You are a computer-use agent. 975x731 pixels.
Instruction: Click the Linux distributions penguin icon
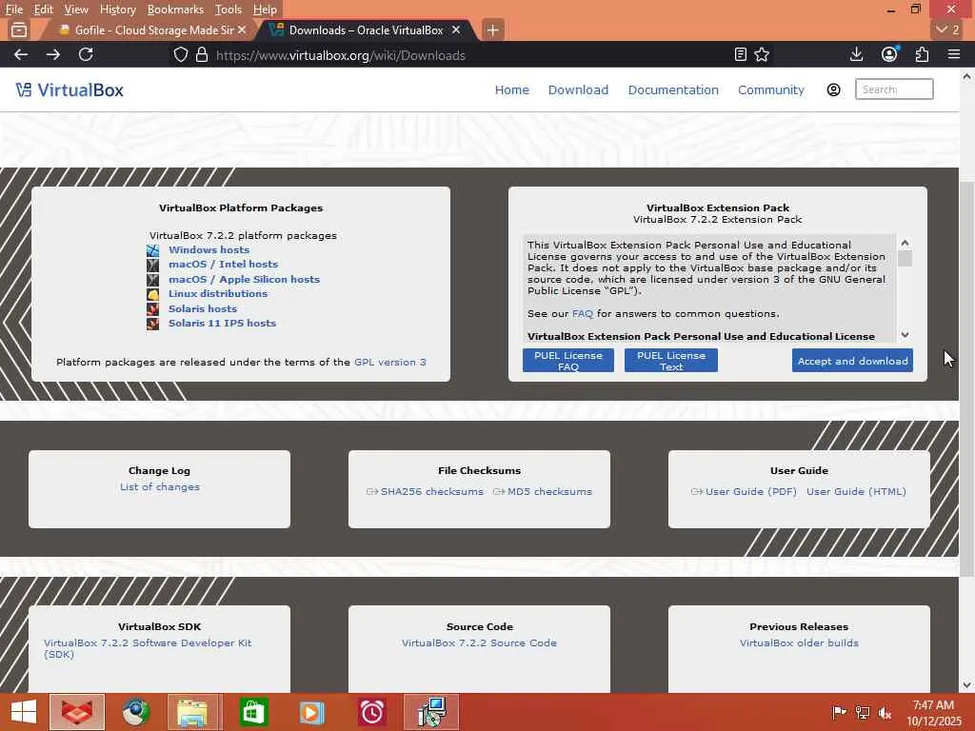click(153, 294)
